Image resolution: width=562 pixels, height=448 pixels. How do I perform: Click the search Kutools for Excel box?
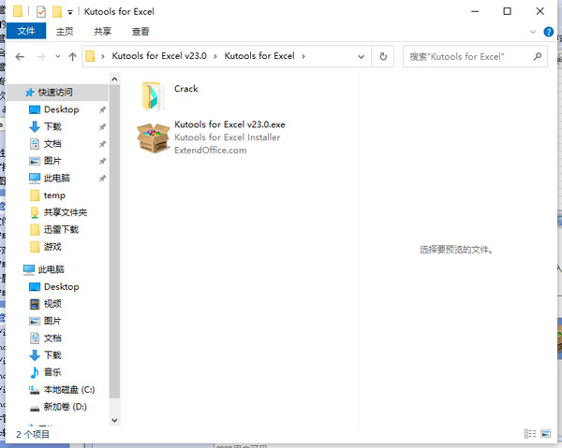[475, 56]
